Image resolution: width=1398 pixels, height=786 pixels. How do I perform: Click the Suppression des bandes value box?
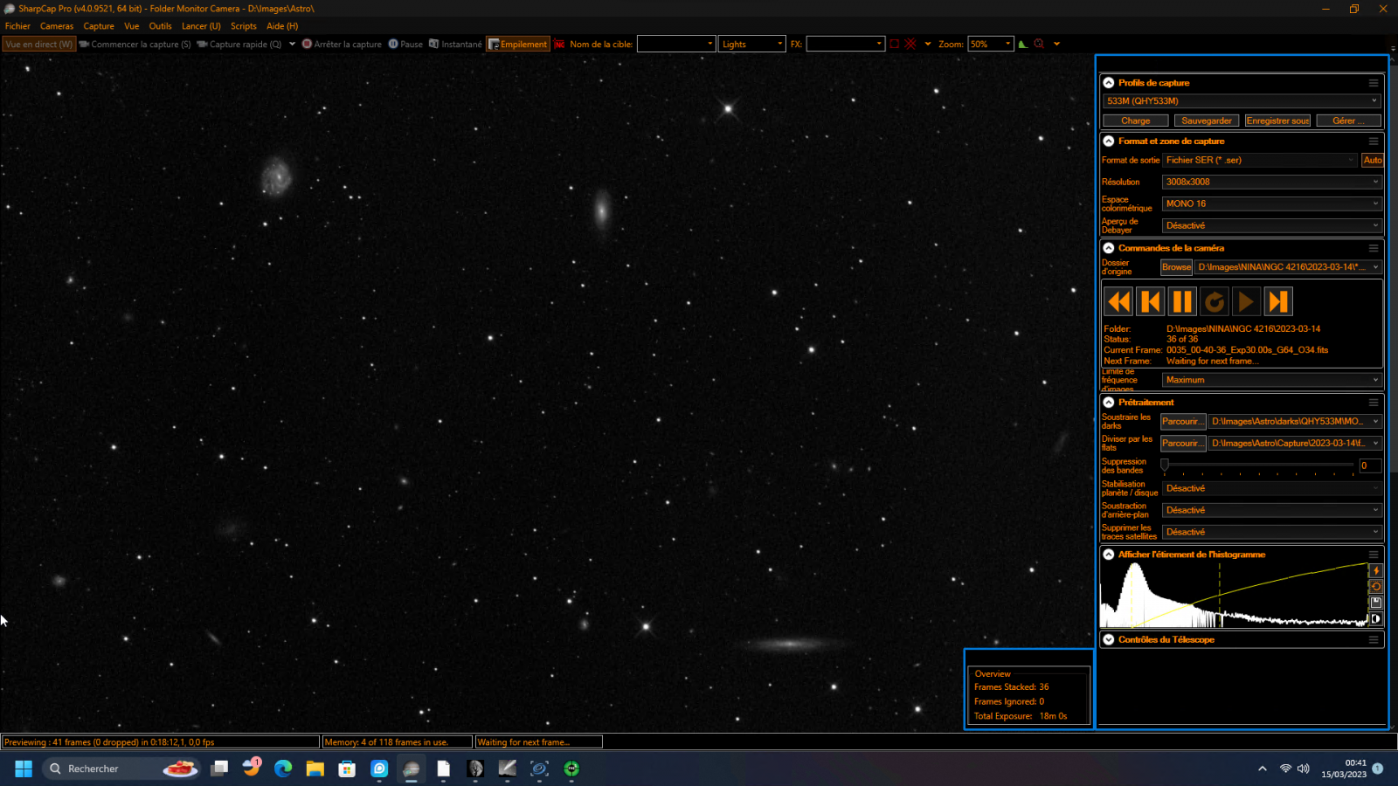(x=1370, y=466)
